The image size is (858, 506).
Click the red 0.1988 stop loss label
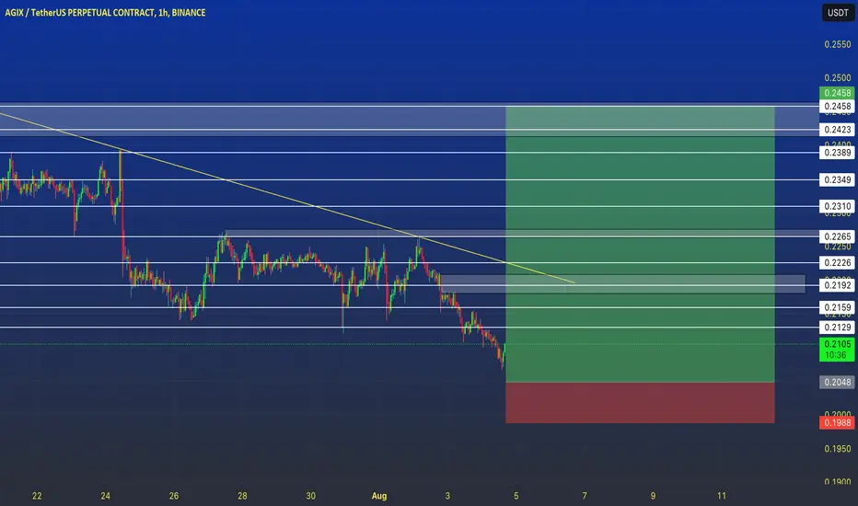coord(837,422)
